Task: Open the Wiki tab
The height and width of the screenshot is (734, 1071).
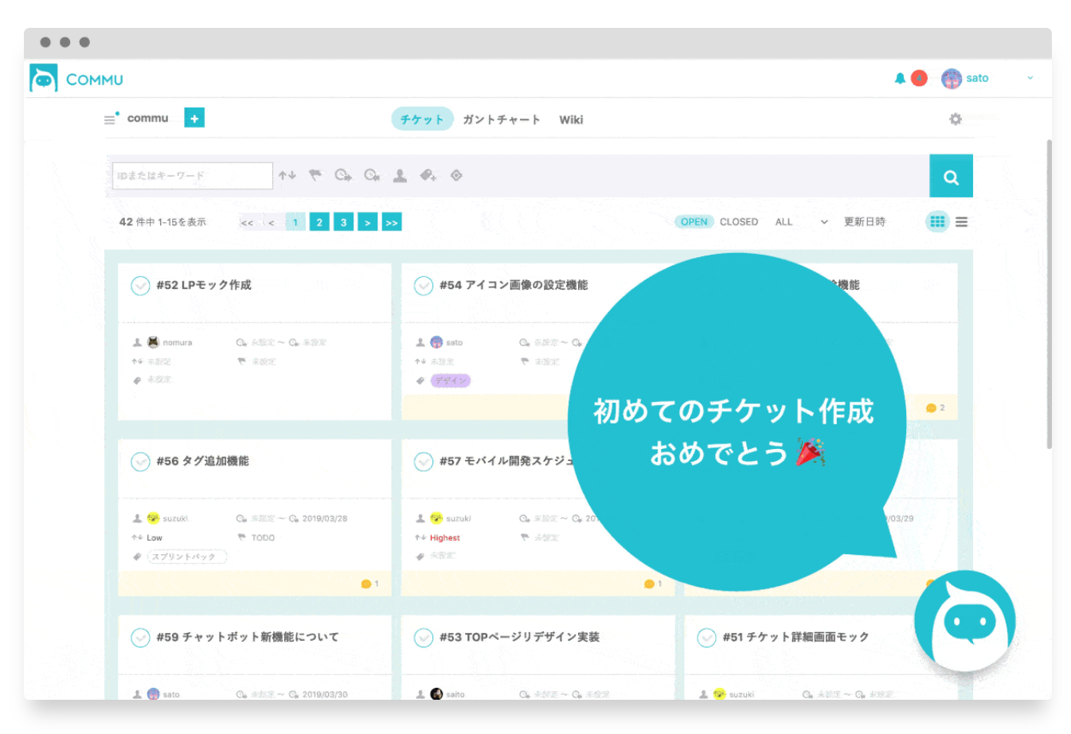Action: pos(571,119)
